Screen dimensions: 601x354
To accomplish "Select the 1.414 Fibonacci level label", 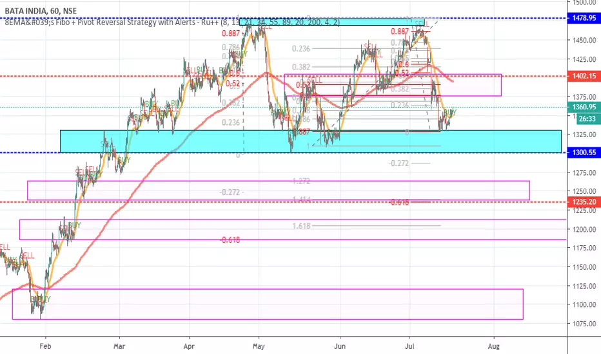I will (301, 199).
